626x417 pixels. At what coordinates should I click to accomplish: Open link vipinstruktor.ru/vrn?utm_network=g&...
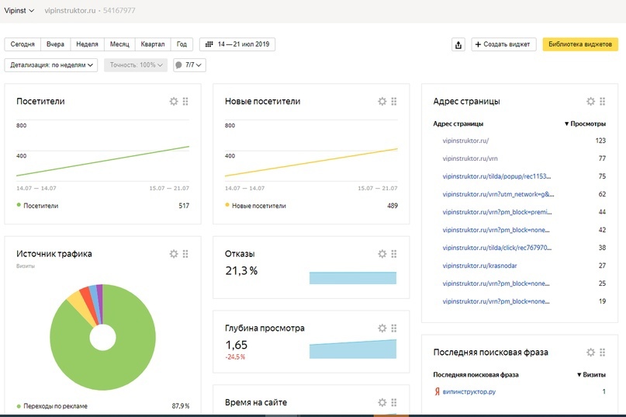pos(498,194)
